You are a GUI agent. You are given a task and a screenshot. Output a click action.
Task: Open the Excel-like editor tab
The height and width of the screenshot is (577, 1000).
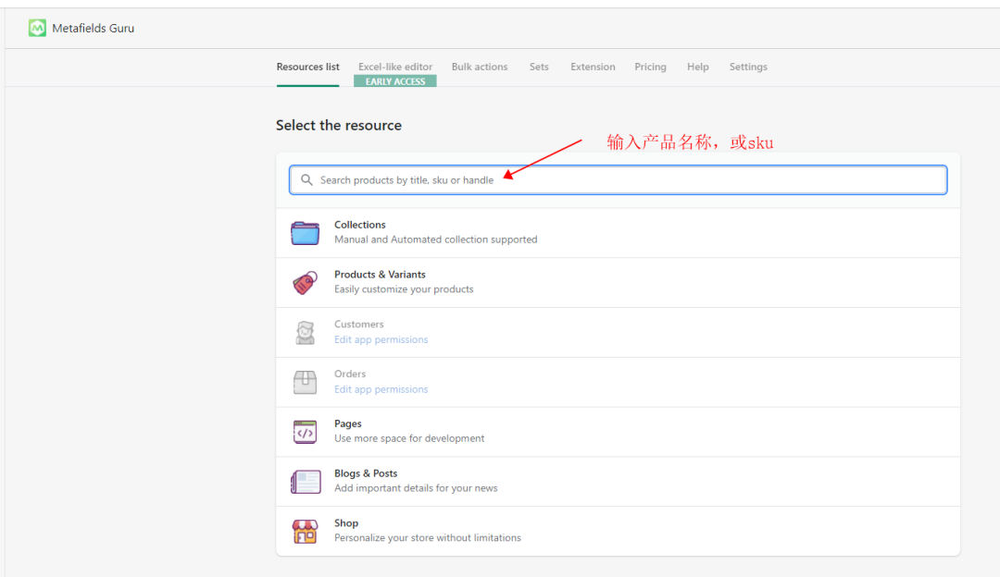pos(395,67)
